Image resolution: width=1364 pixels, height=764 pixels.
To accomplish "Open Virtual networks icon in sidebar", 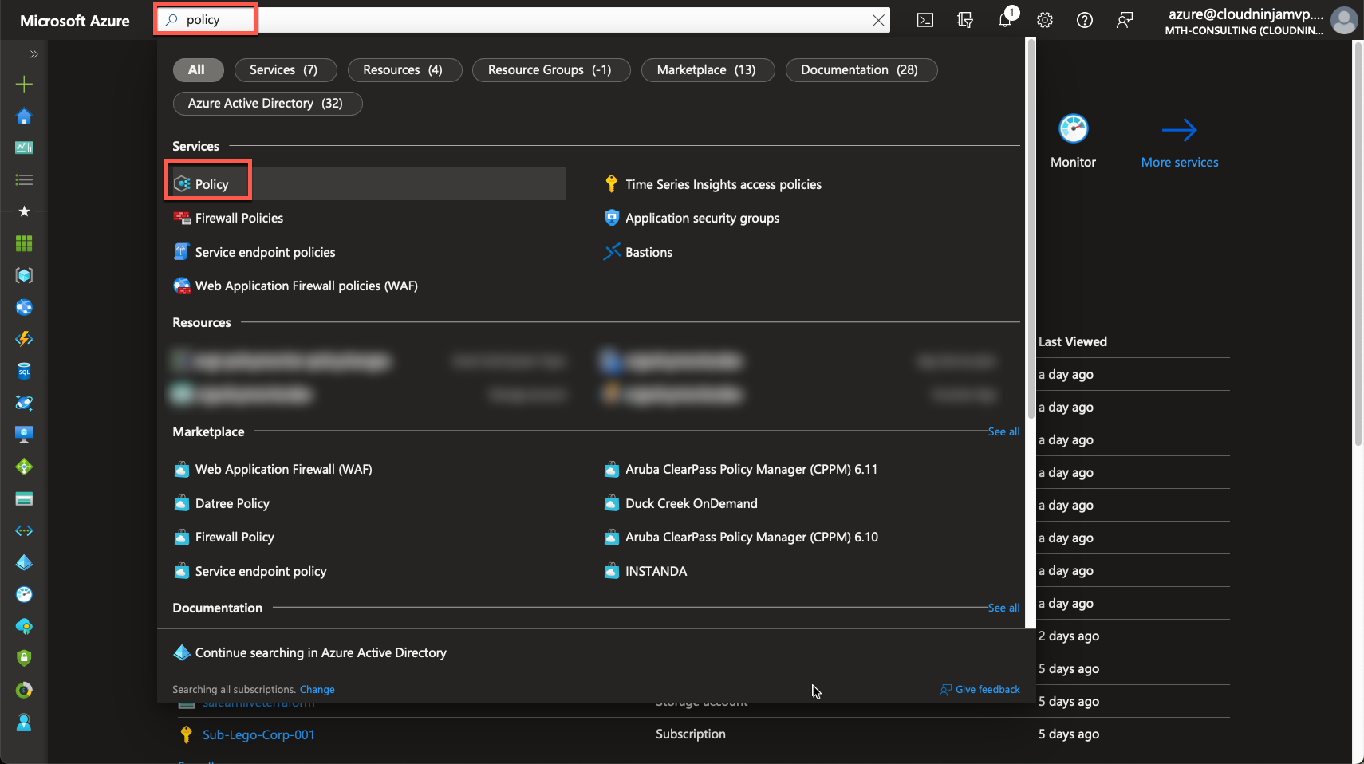I will tap(24, 530).
